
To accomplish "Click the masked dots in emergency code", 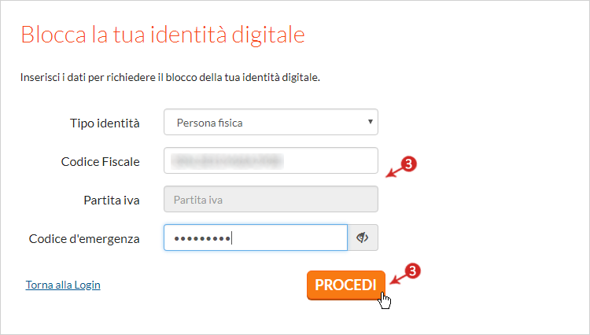I will tap(202, 238).
